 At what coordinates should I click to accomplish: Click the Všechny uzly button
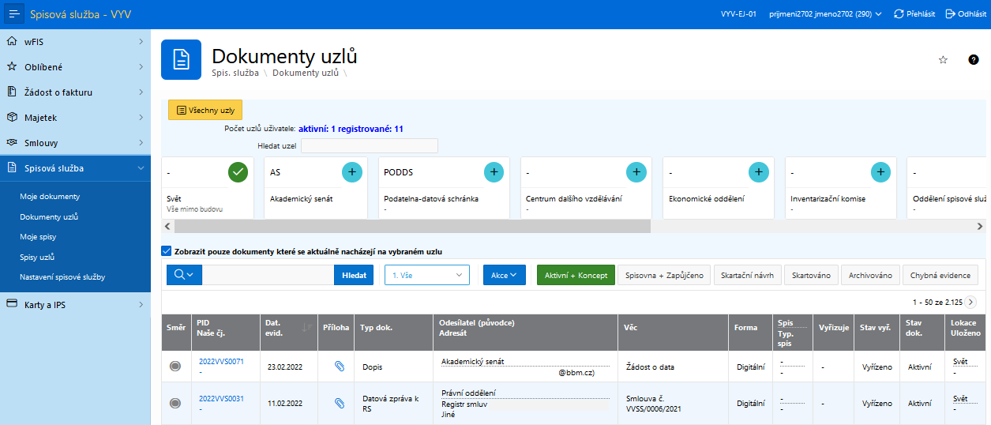(x=205, y=111)
